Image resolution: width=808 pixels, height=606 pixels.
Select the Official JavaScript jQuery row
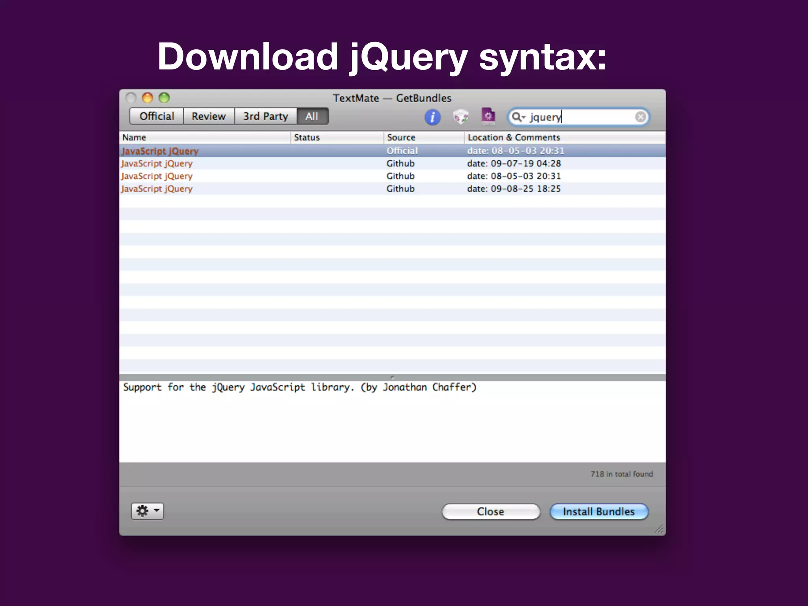[392, 151]
